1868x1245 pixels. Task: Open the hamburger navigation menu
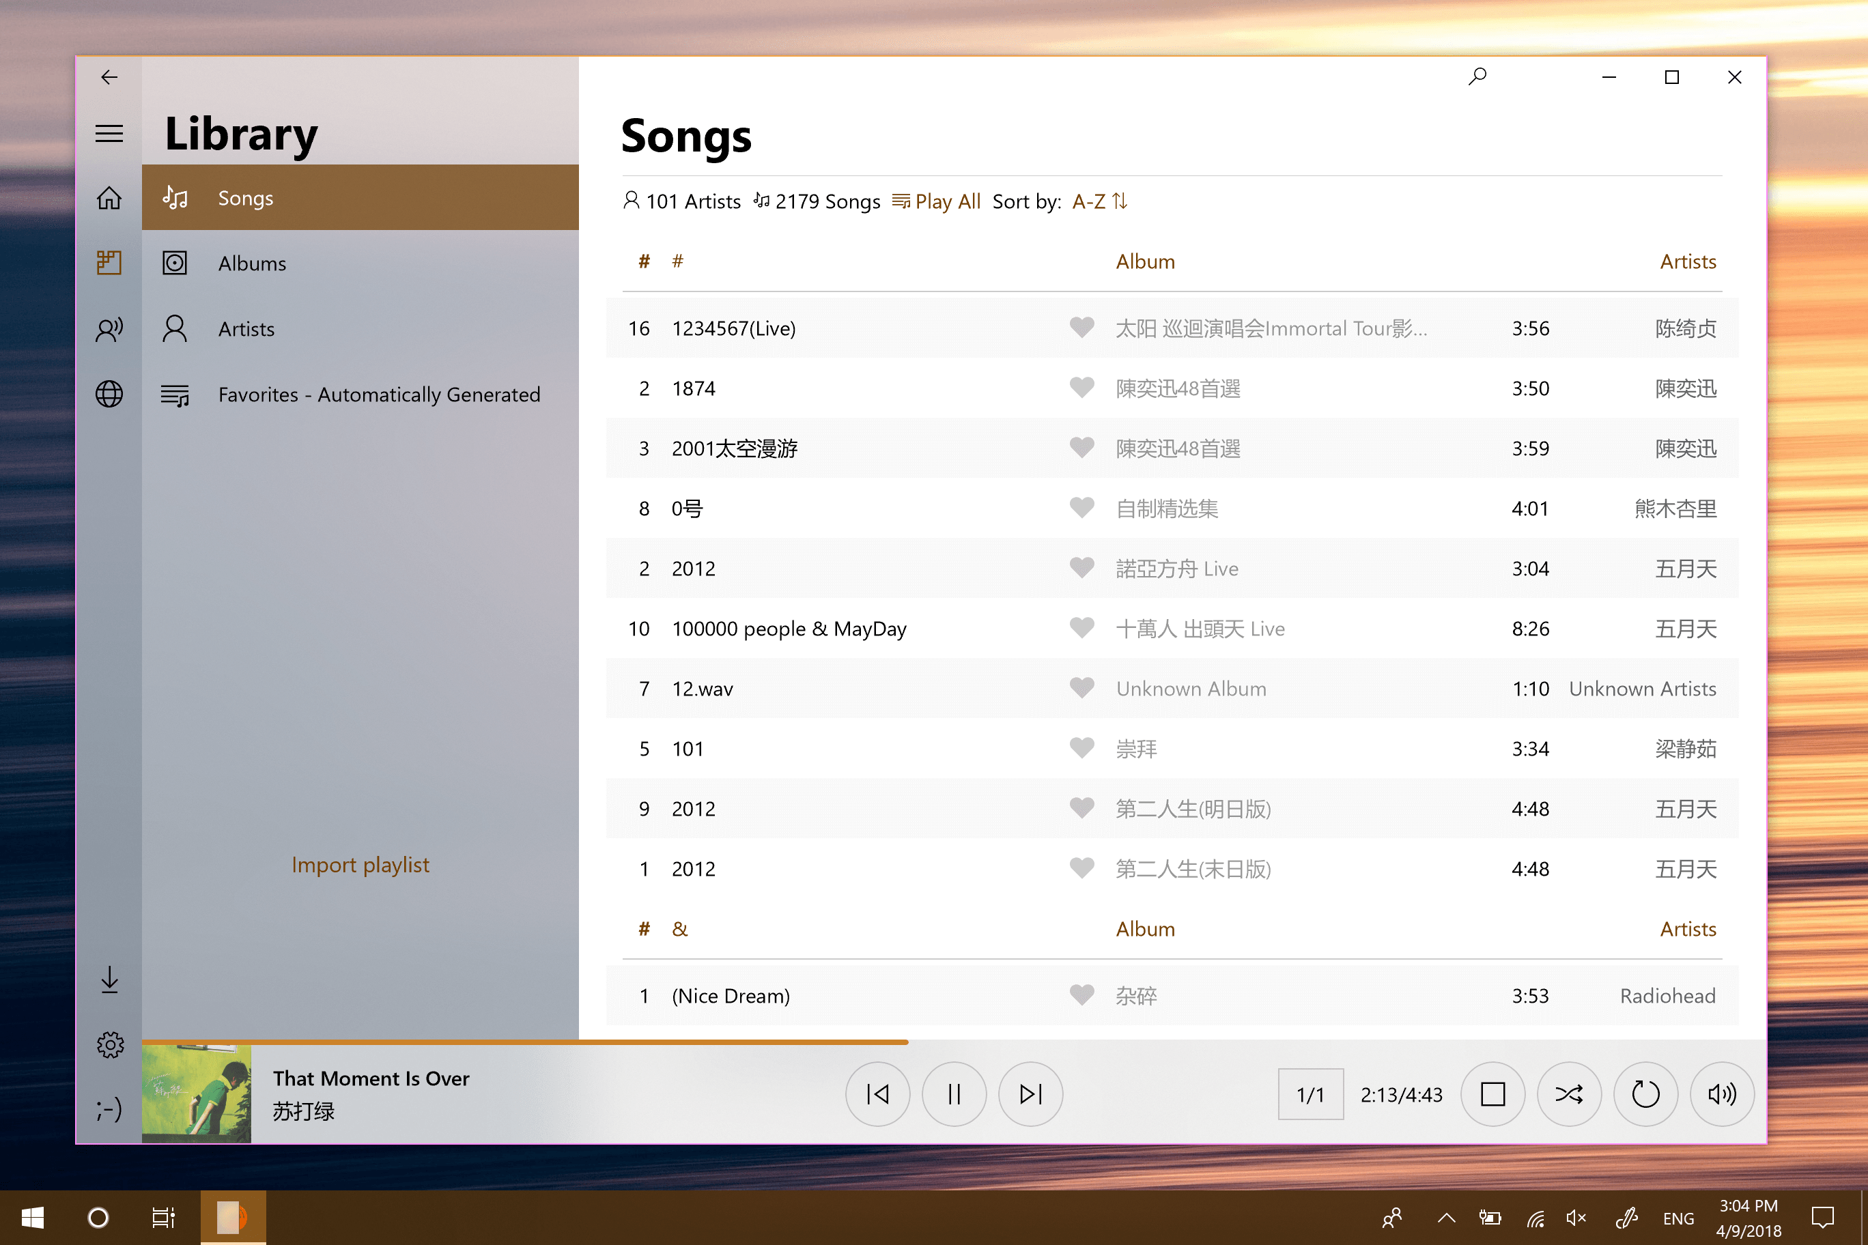coord(109,133)
